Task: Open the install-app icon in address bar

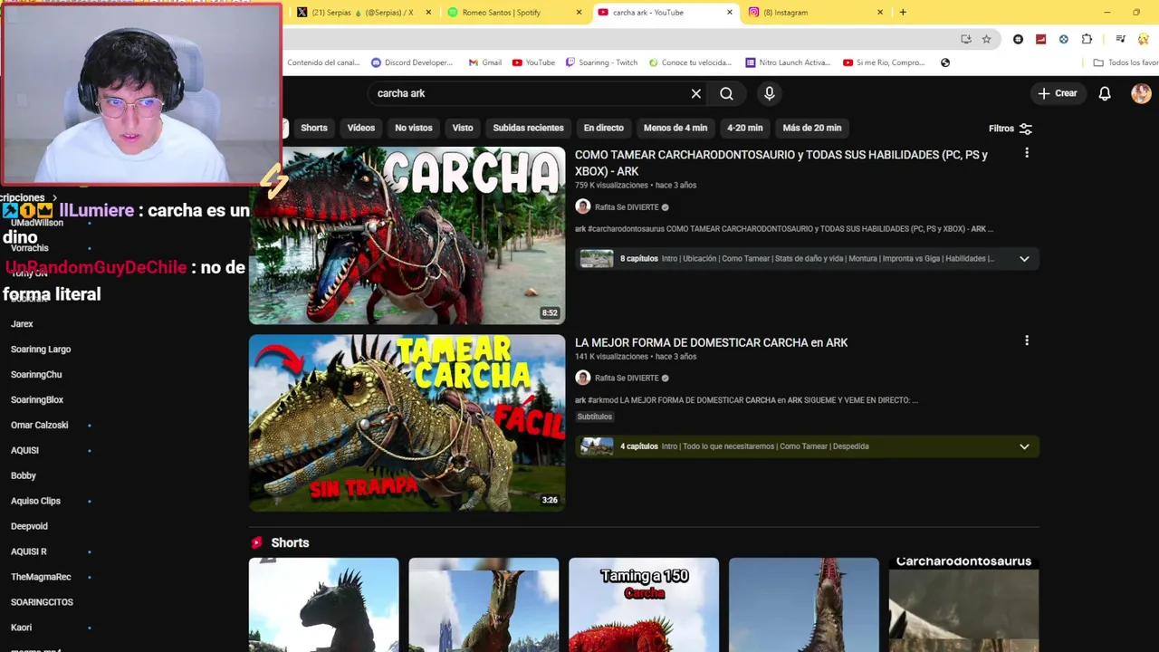Action: [x=966, y=39]
